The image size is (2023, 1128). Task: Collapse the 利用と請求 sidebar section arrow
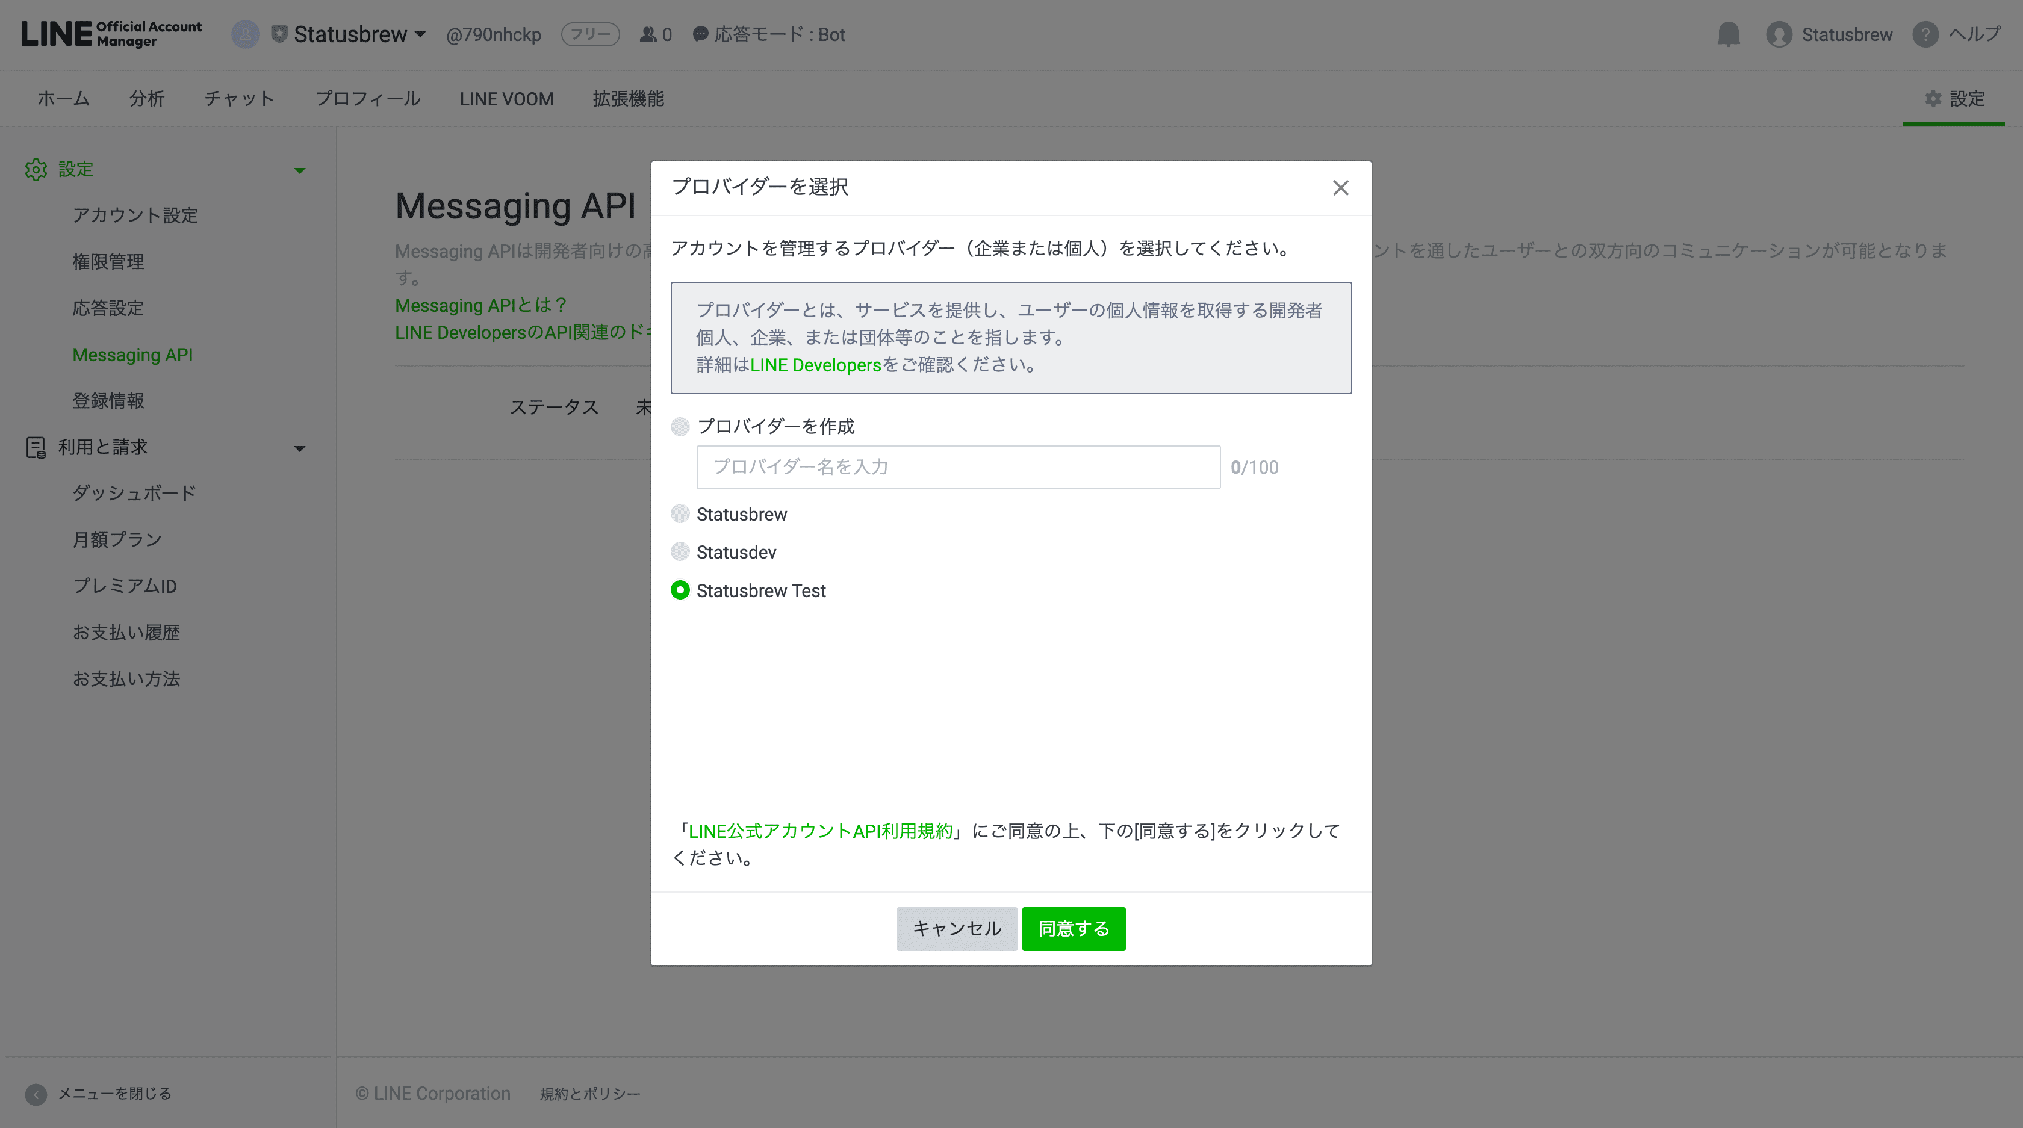click(x=299, y=448)
